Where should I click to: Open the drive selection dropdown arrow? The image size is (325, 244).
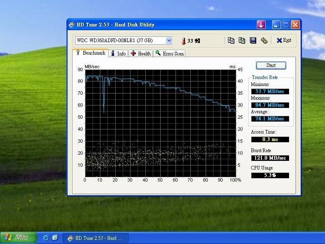coord(169,41)
